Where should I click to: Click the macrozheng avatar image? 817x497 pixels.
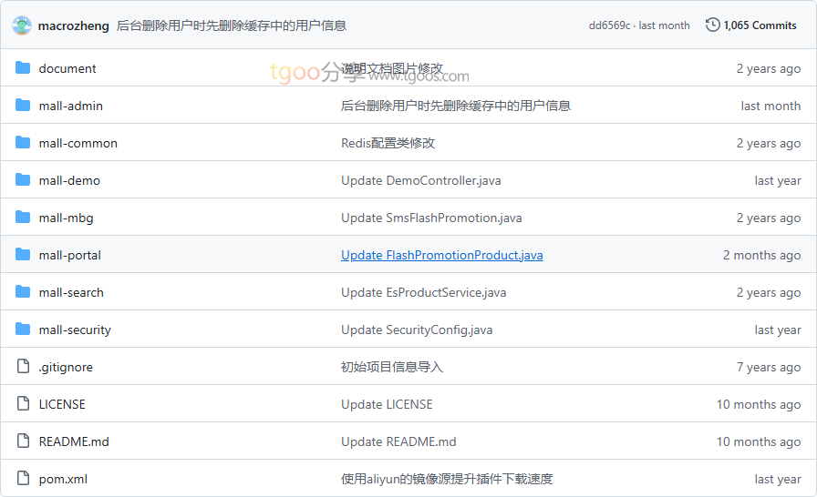[22, 25]
